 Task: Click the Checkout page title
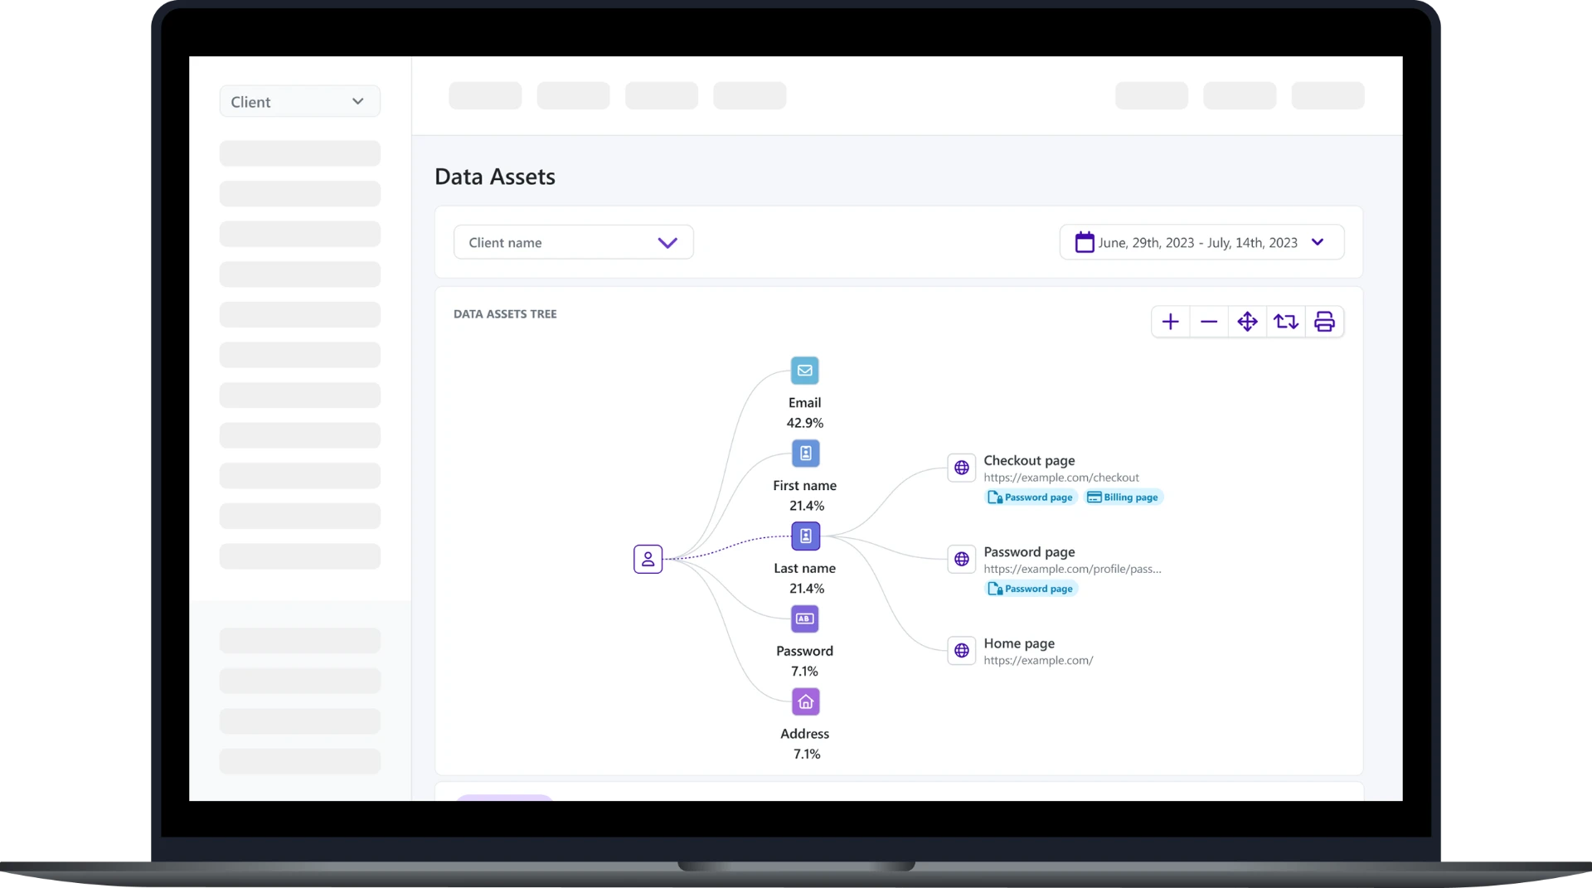[1029, 460]
